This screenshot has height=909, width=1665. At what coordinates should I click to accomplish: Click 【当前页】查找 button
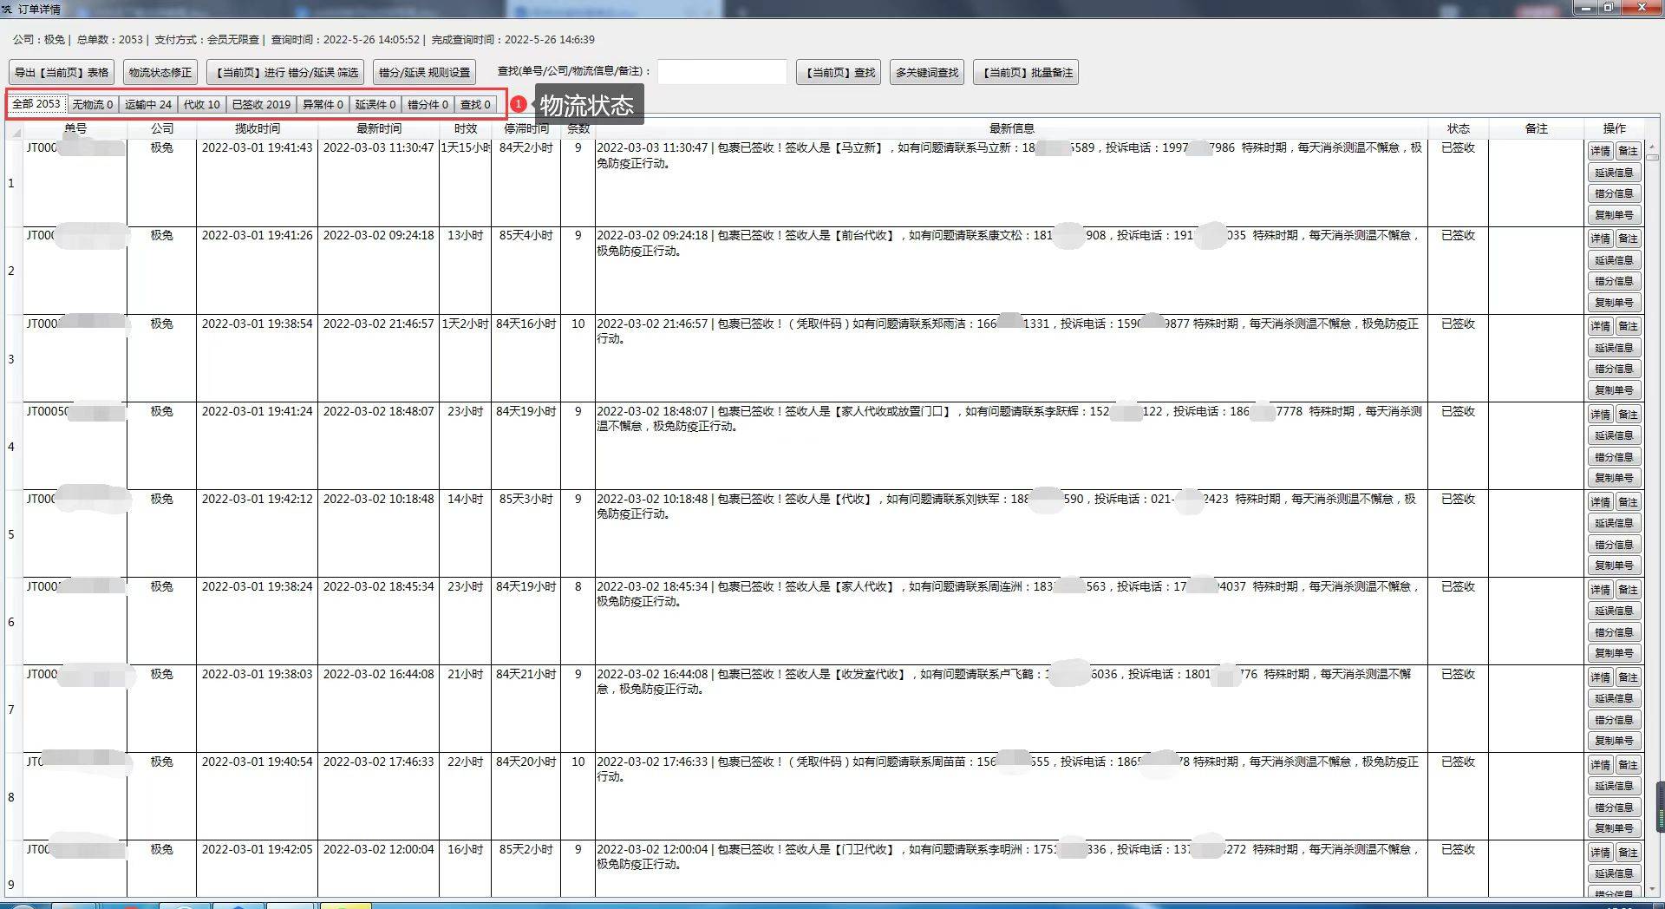pos(839,73)
